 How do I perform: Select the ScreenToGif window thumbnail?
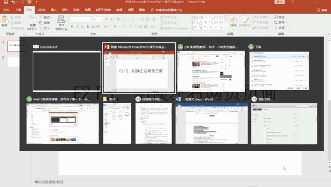pos(67,72)
